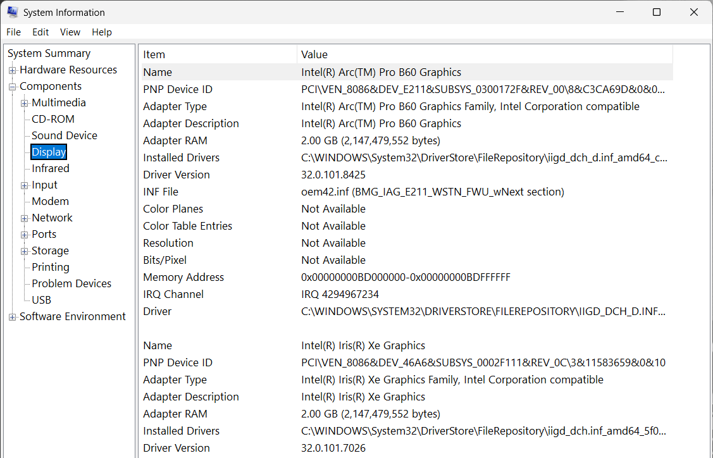The height and width of the screenshot is (458, 713).
Task: Click the PCI\VEN_8086&DEV_E211 device ID value
Action: tap(483, 90)
